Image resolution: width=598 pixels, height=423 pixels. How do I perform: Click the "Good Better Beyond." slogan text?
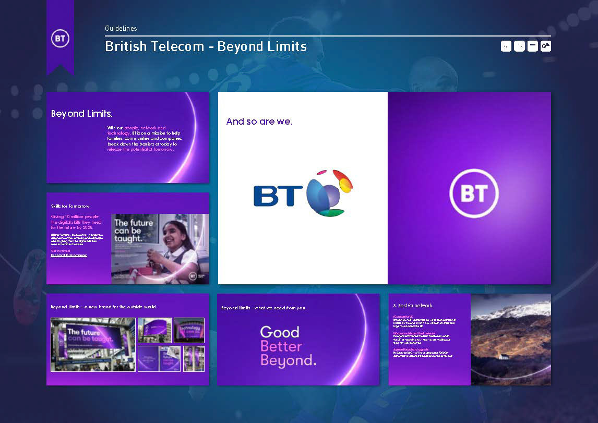pos(289,346)
